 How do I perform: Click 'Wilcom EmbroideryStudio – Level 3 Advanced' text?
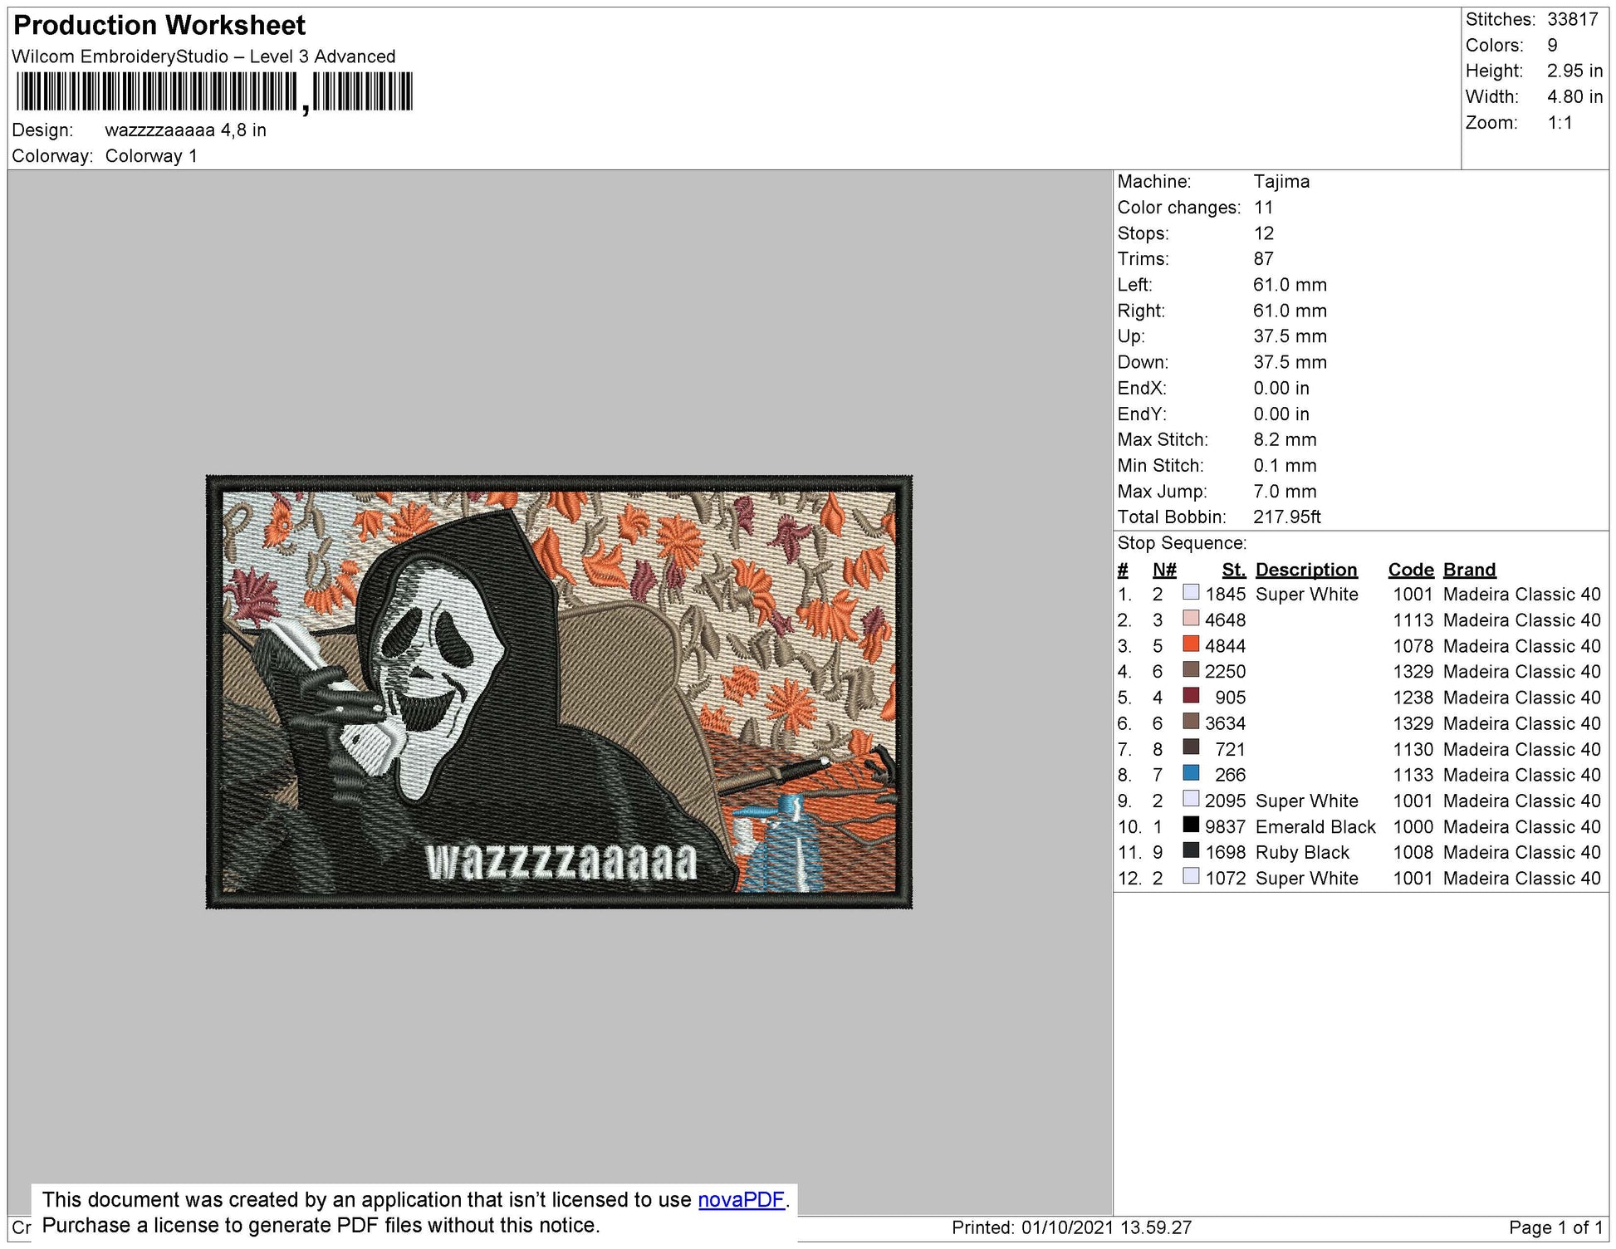(203, 56)
